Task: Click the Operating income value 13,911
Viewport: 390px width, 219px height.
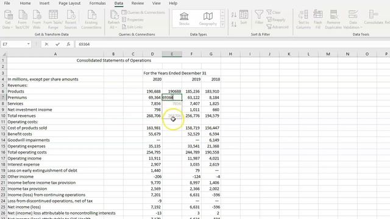Action: 152,158
